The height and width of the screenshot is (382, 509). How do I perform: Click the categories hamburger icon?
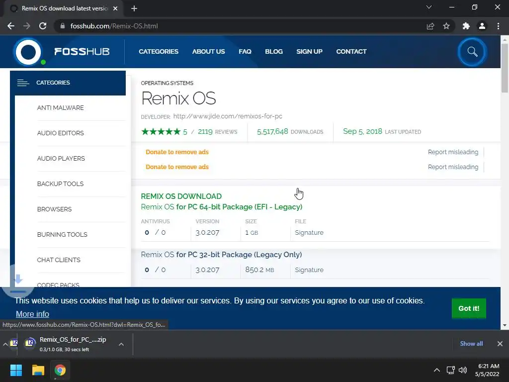tap(23, 83)
